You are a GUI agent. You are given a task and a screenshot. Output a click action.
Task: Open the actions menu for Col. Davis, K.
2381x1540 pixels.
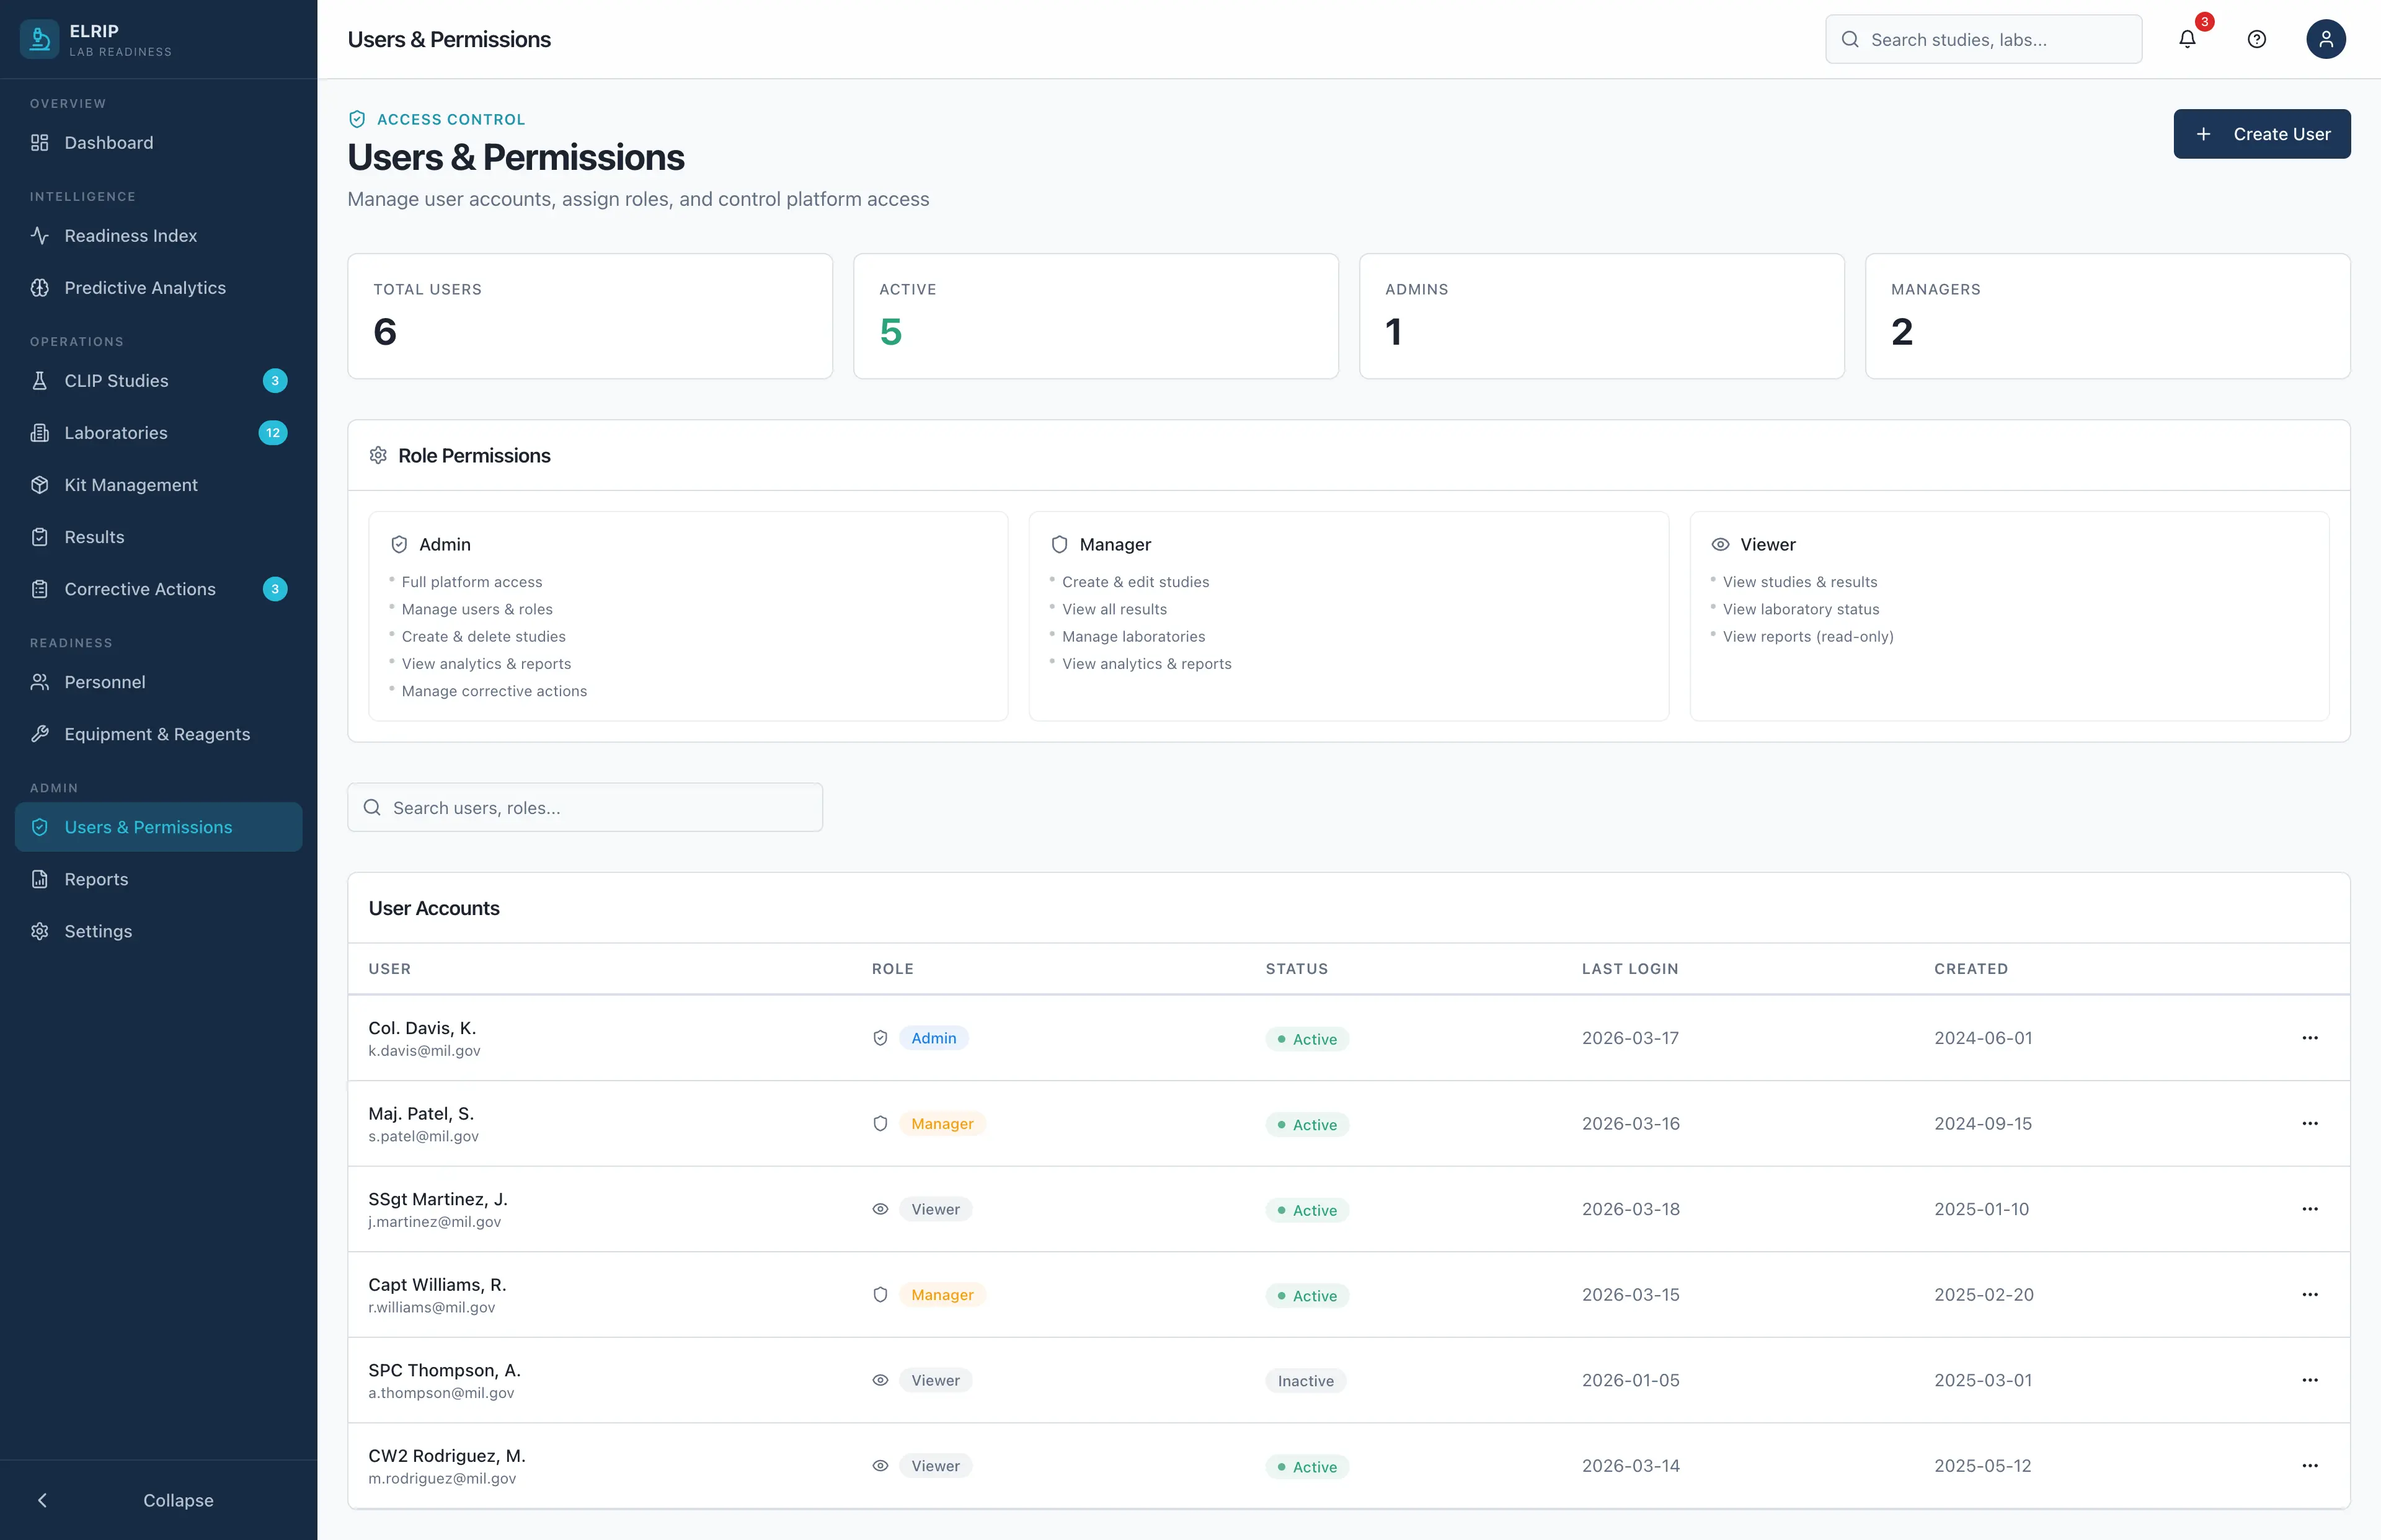pos(2309,1038)
